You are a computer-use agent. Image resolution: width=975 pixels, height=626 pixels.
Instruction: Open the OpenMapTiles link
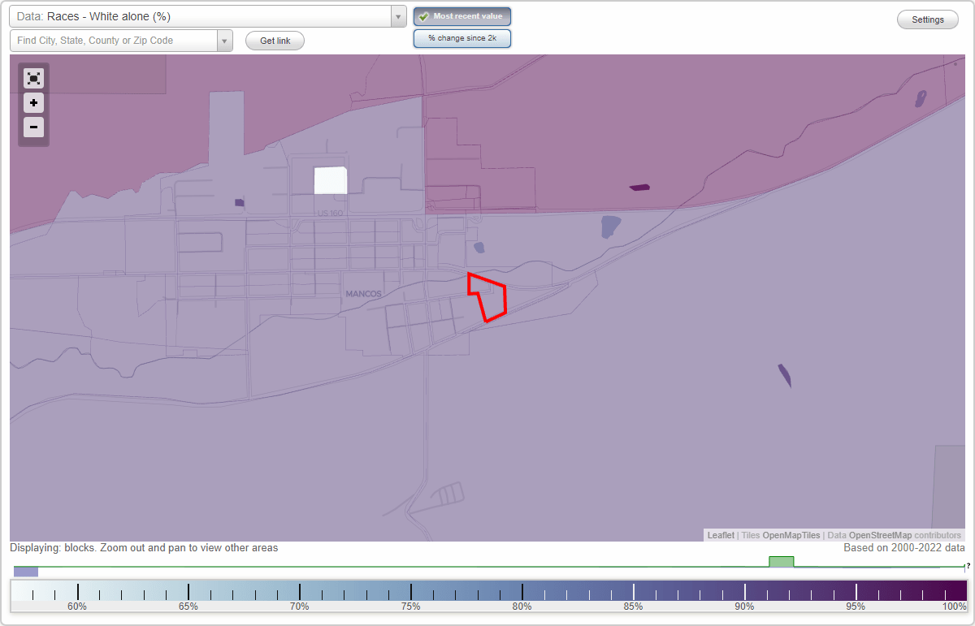tap(791, 535)
